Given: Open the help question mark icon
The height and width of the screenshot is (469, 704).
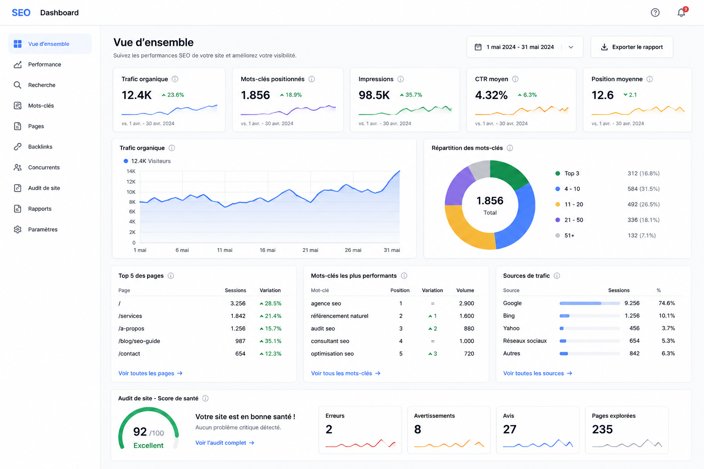Looking at the screenshot, I should [x=655, y=13].
